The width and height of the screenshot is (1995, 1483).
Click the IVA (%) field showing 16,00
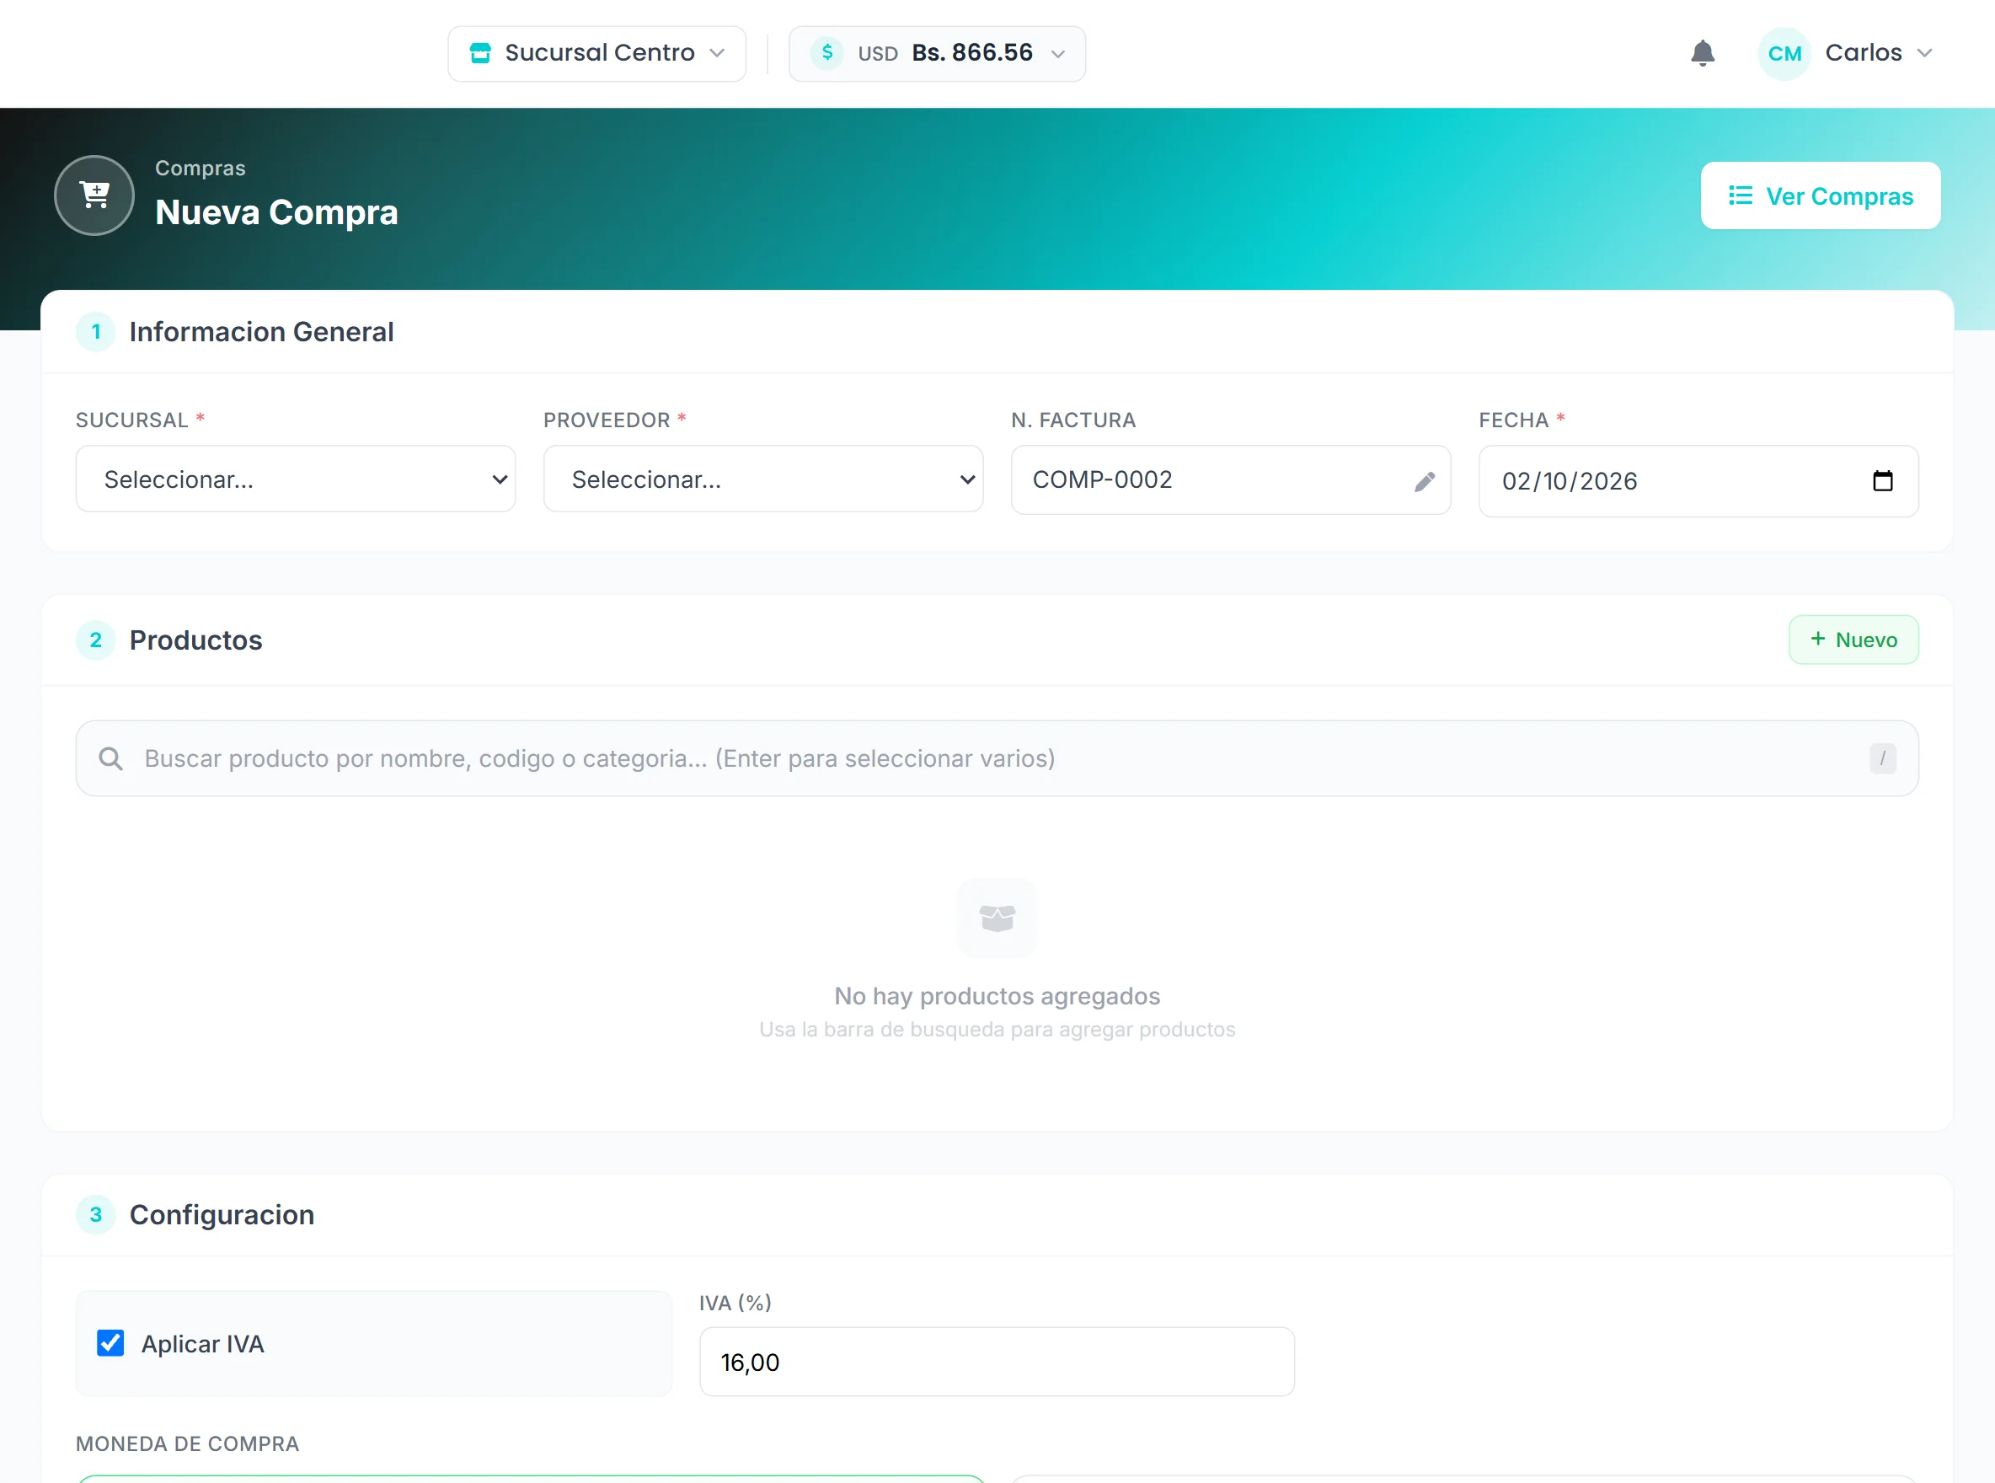(x=997, y=1362)
